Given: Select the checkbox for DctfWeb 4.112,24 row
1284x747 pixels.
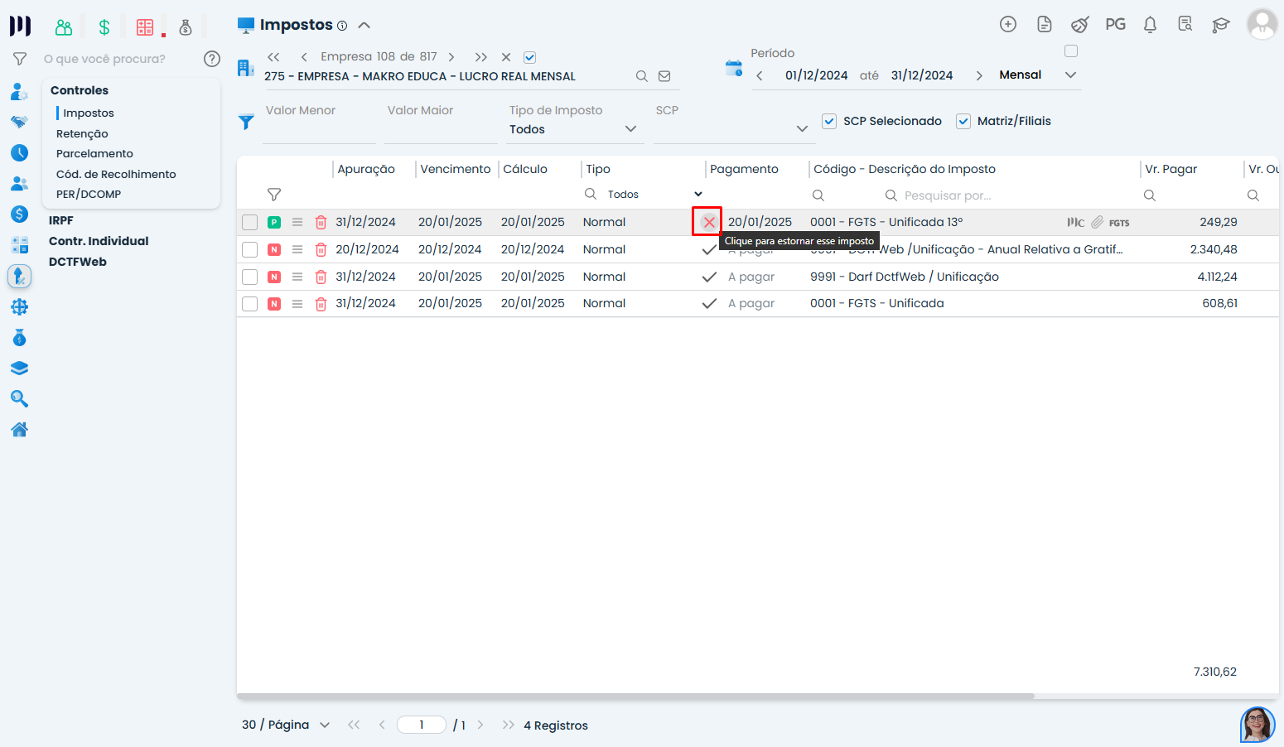Looking at the screenshot, I should click(249, 277).
